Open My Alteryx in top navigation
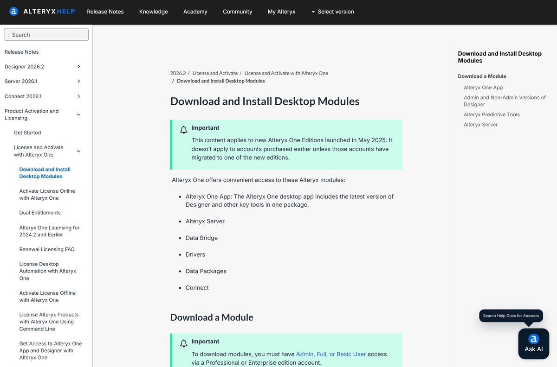This screenshot has width=557, height=367. [x=281, y=12]
